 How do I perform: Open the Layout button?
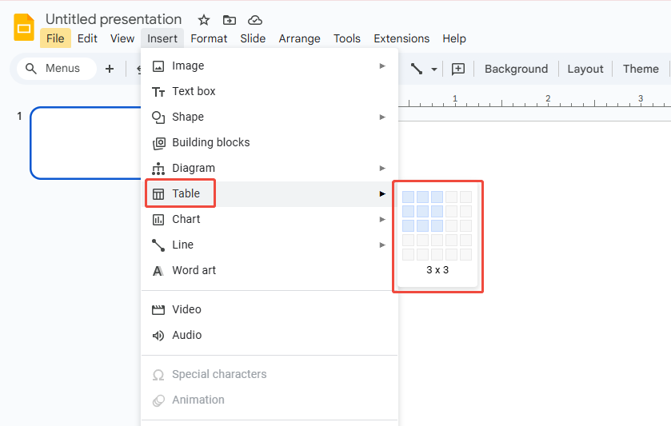(585, 69)
